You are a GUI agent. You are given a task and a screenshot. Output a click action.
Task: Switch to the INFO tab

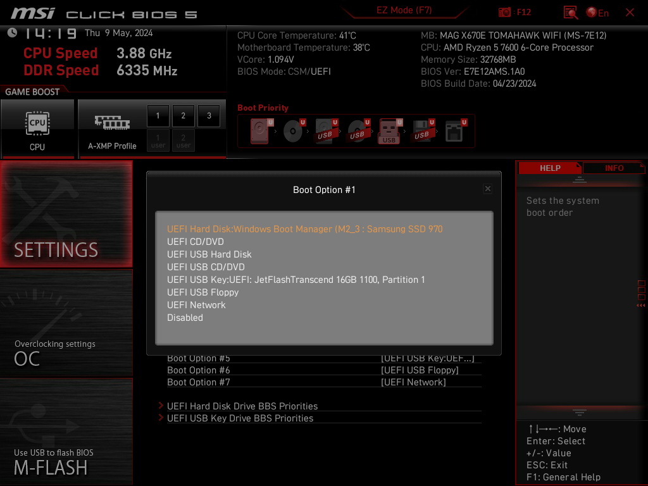(x=614, y=168)
